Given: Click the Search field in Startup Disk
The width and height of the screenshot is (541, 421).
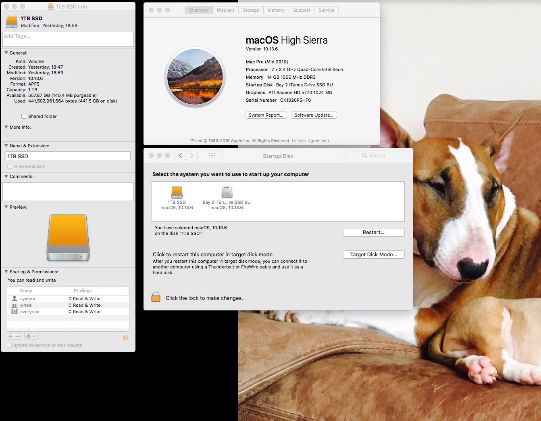Looking at the screenshot, I should tap(377, 155).
